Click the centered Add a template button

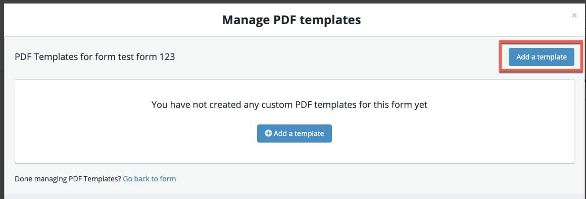pyautogui.click(x=294, y=134)
